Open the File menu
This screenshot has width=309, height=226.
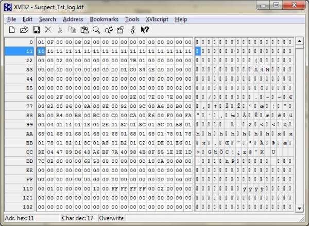[11, 19]
